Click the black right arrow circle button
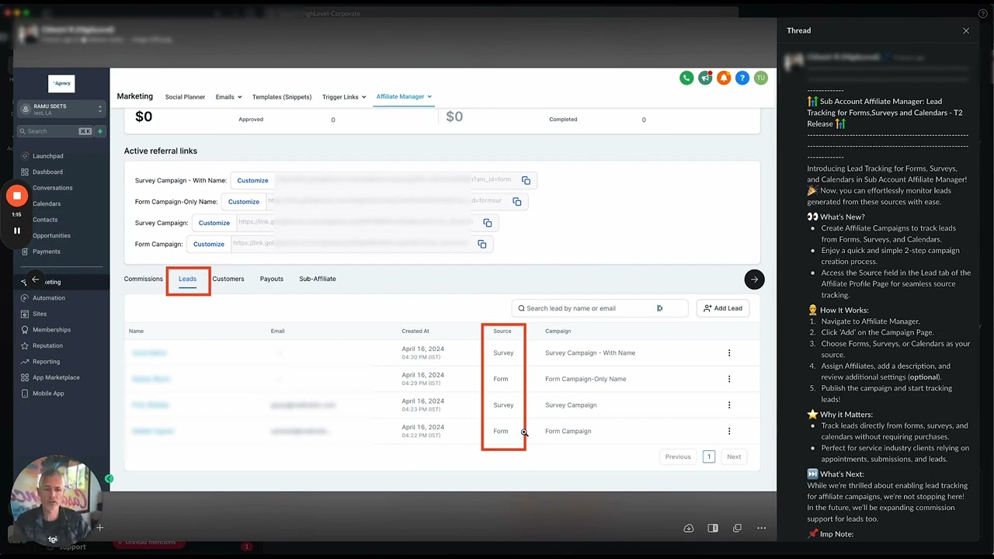Screen dimensions: 994x559 pos(754,279)
